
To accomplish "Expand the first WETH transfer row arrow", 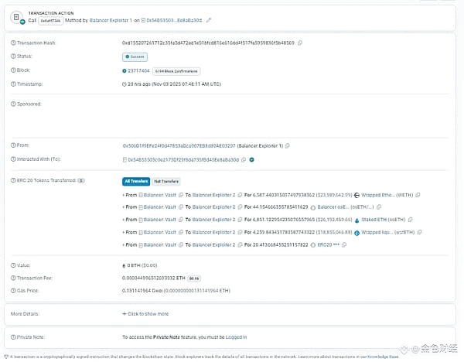I will [124, 195].
